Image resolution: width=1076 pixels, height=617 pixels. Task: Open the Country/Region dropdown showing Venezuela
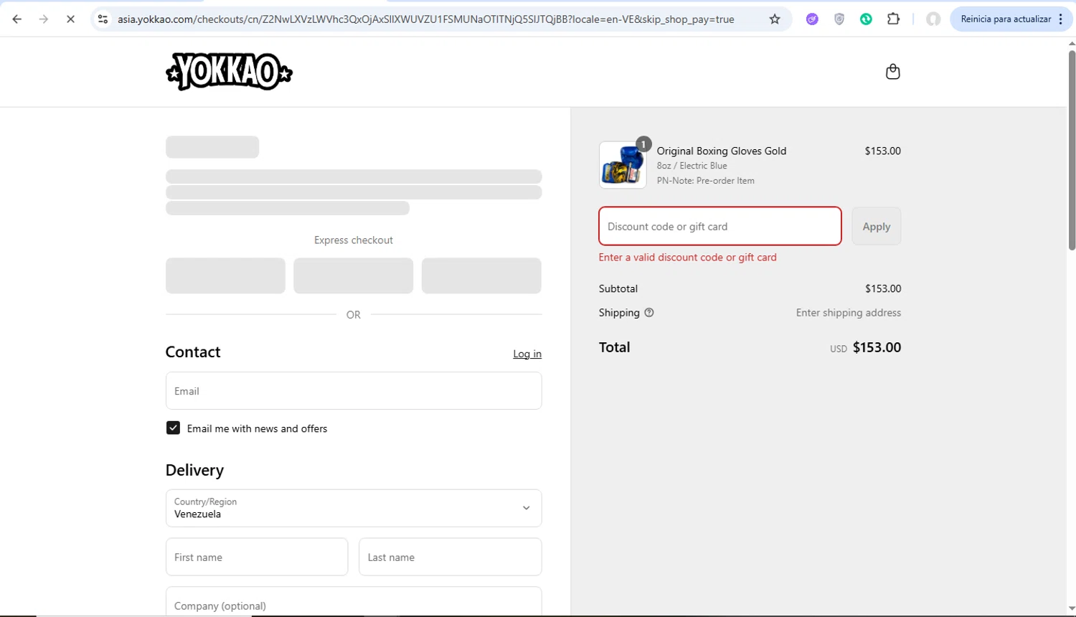(x=354, y=508)
